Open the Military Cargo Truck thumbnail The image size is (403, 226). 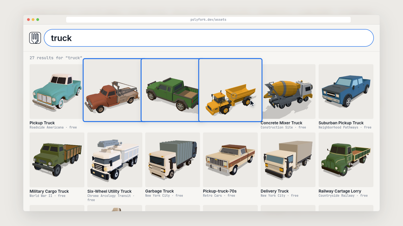57,160
